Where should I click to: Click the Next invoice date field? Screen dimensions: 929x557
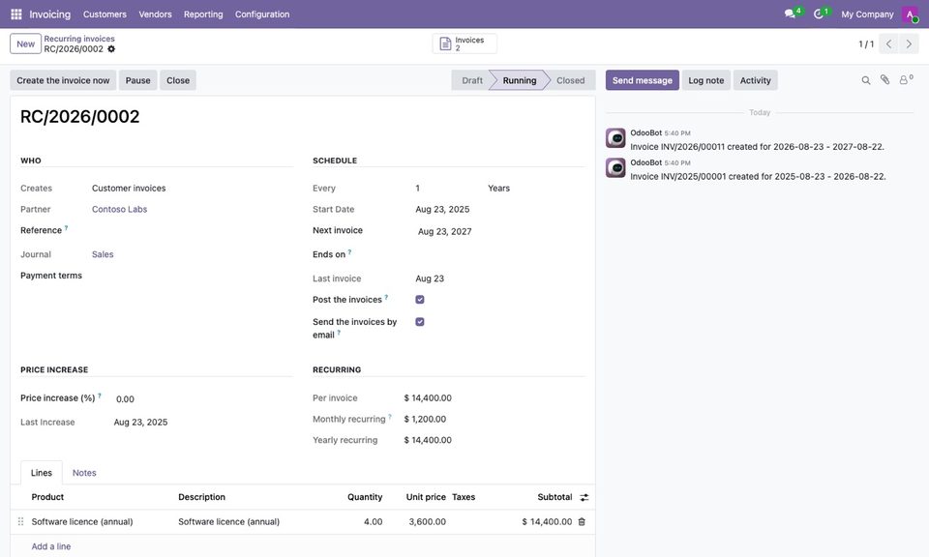coord(499,231)
